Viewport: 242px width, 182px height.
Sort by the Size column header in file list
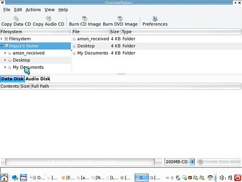click(115, 32)
